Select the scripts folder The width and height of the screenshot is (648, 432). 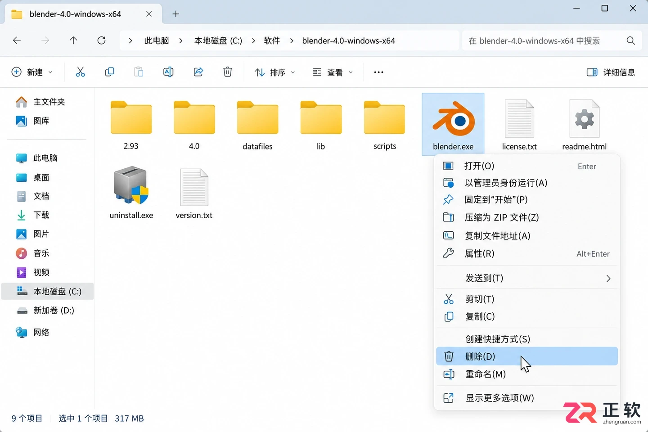[x=385, y=124]
